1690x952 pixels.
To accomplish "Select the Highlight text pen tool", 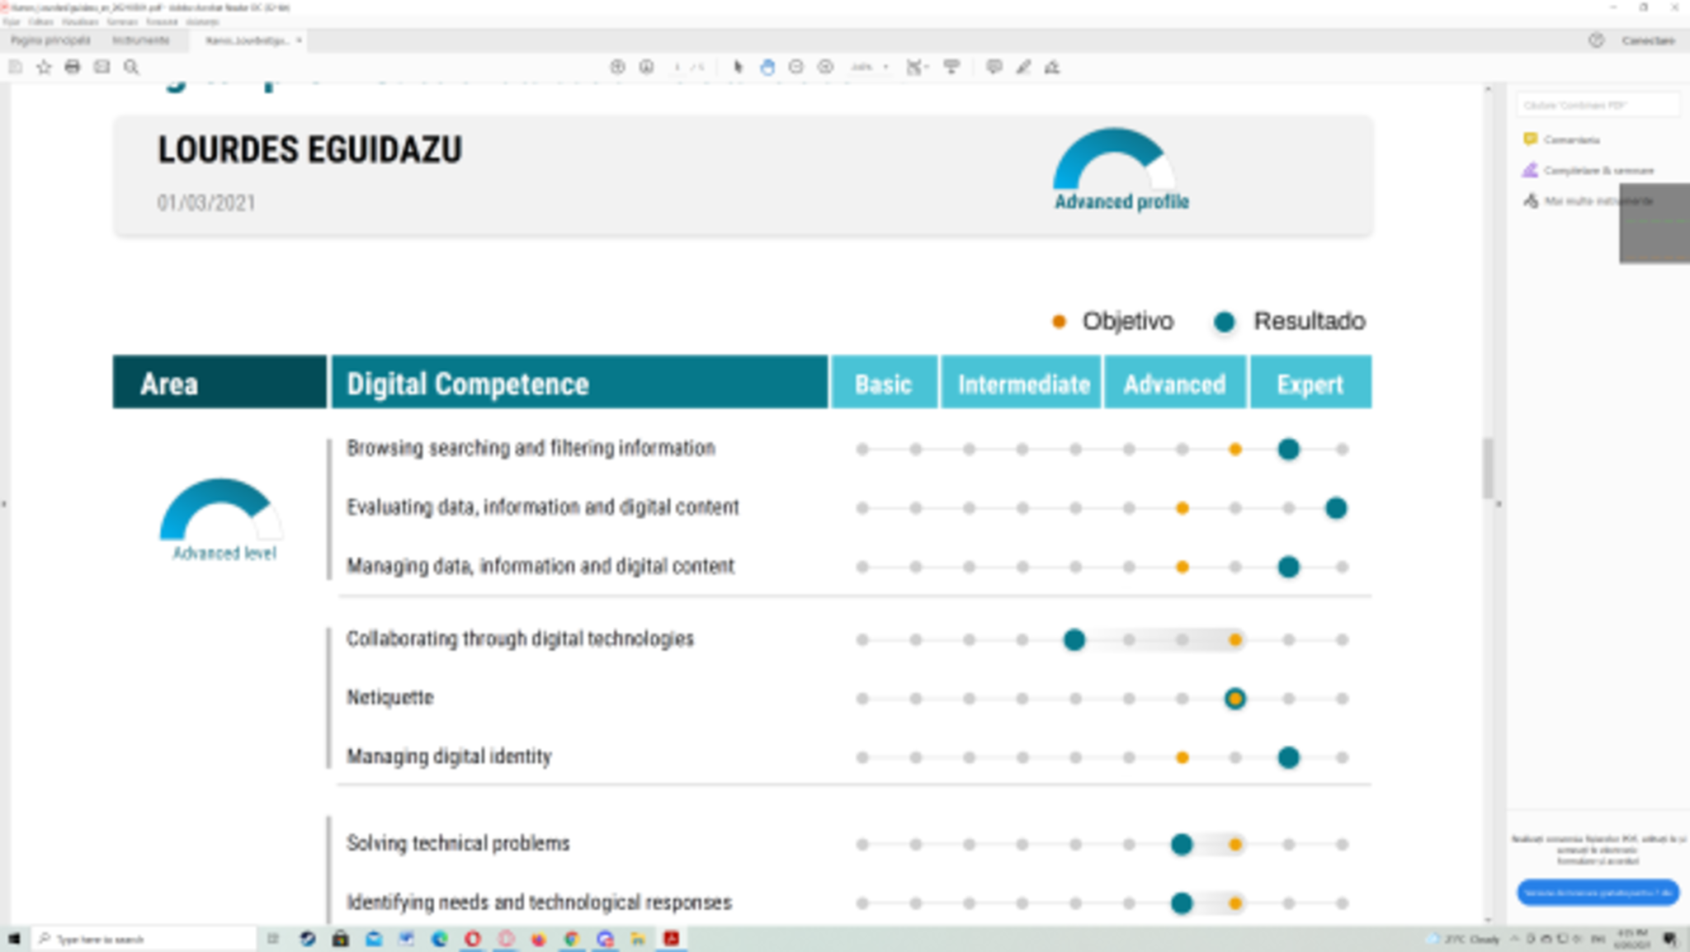I will 1023,67.
